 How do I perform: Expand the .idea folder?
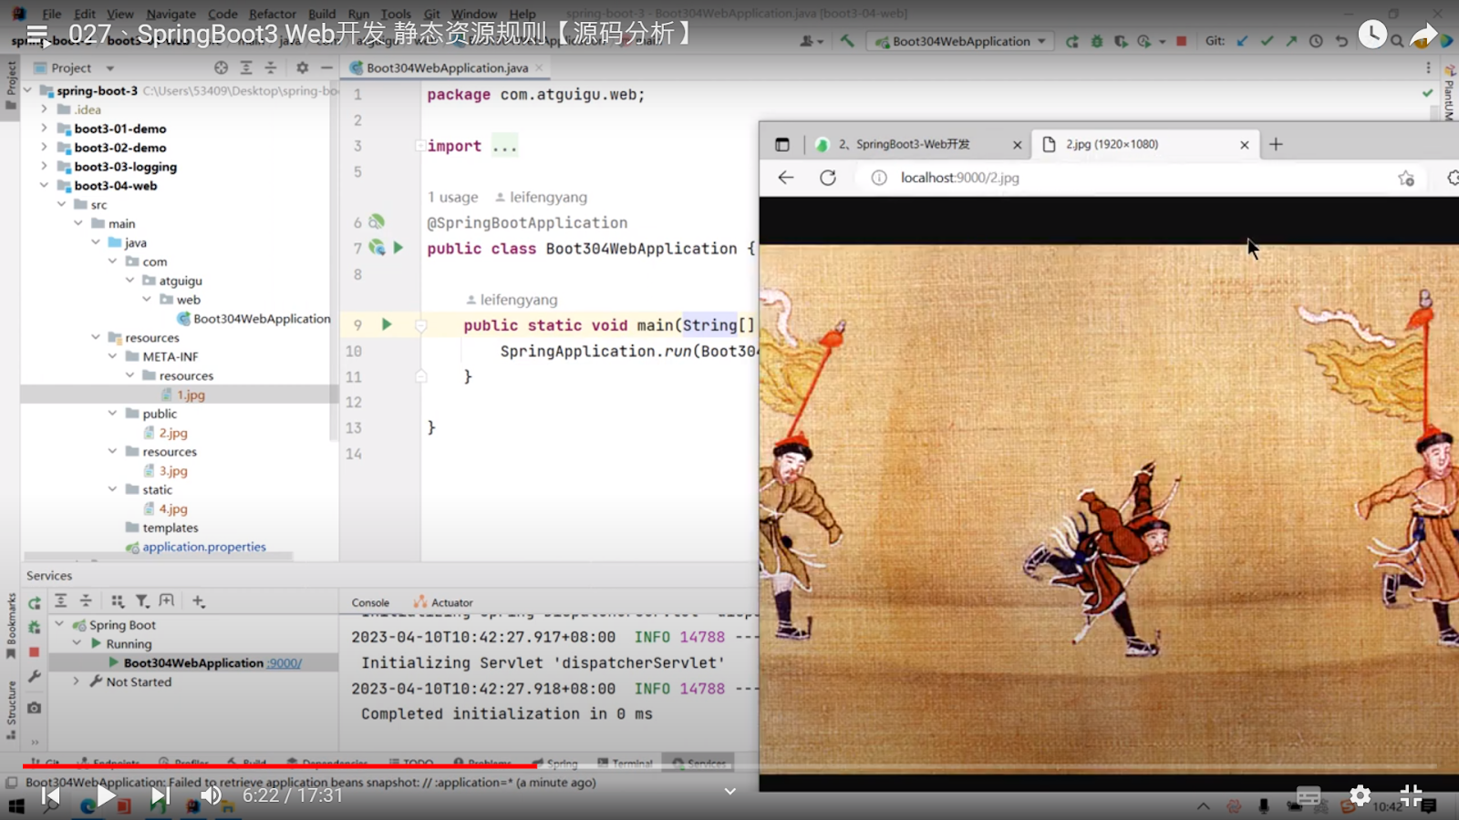44,109
